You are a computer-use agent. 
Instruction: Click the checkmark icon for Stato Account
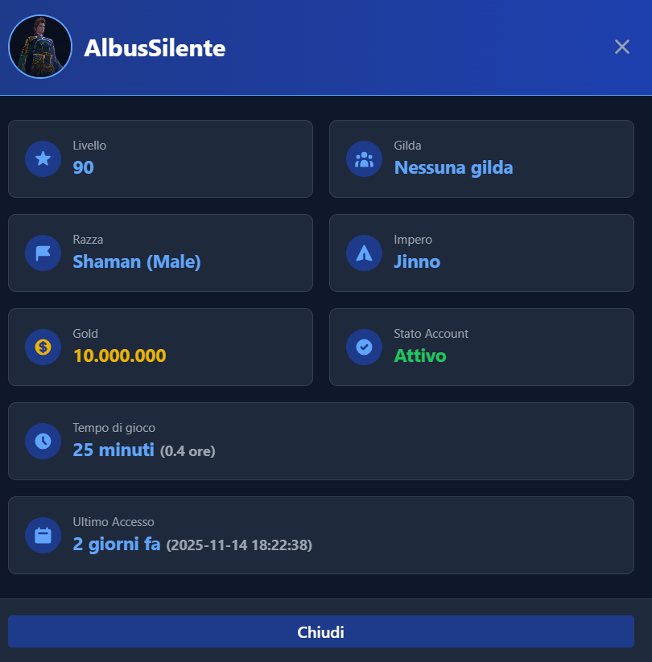[364, 347]
